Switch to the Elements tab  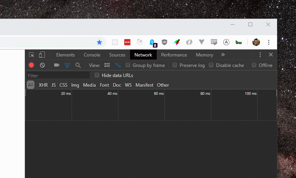(x=65, y=55)
